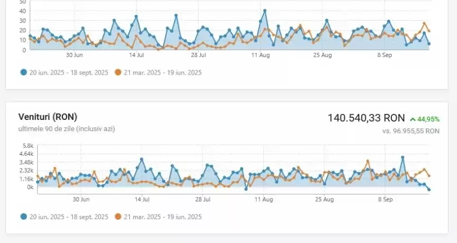Click 'vs. 96.955,55 RON' comparison text
The height and width of the screenshot is (243, 457).
tap(411, 130)
